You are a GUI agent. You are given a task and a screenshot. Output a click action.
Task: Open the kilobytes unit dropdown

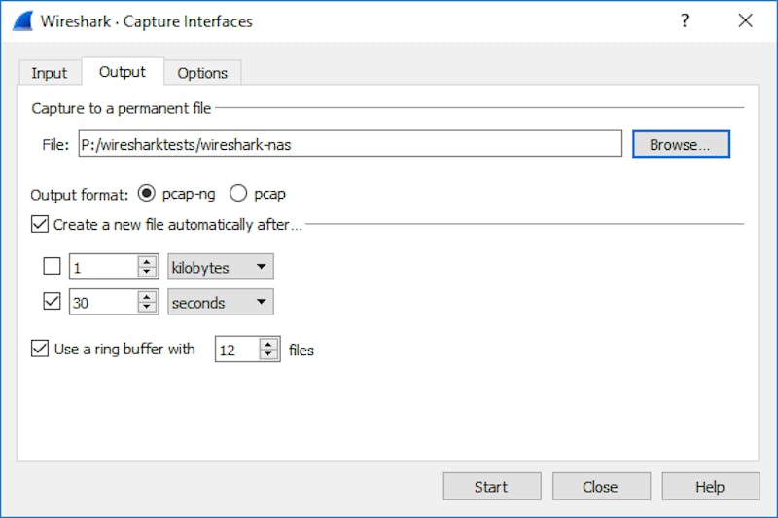pos(220,267)
